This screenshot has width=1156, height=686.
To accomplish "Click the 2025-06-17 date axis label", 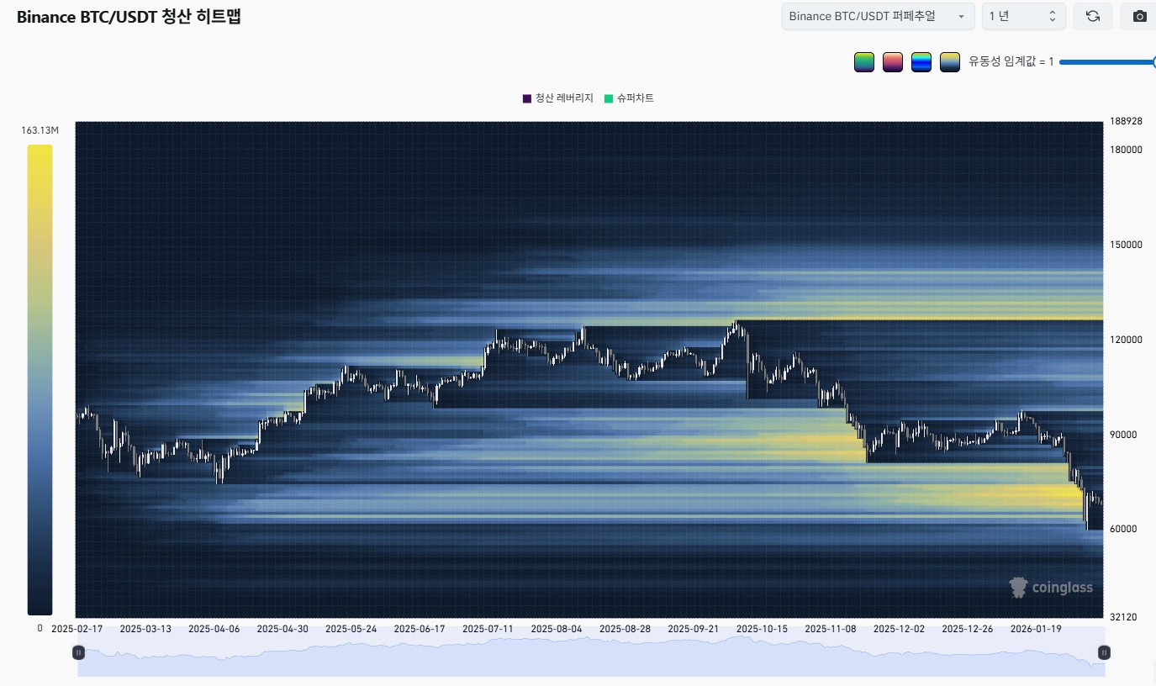I will pos(420,628).
